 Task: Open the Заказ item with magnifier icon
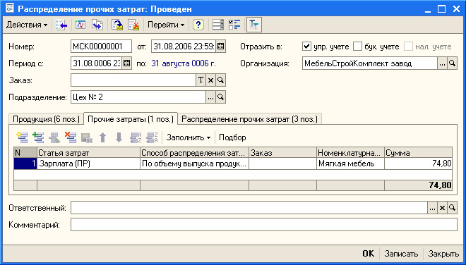click(220, 80)
